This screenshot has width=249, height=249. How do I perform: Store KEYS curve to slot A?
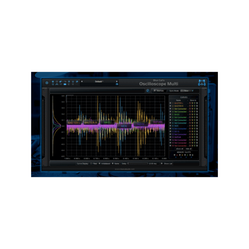(x=190, y=132)
